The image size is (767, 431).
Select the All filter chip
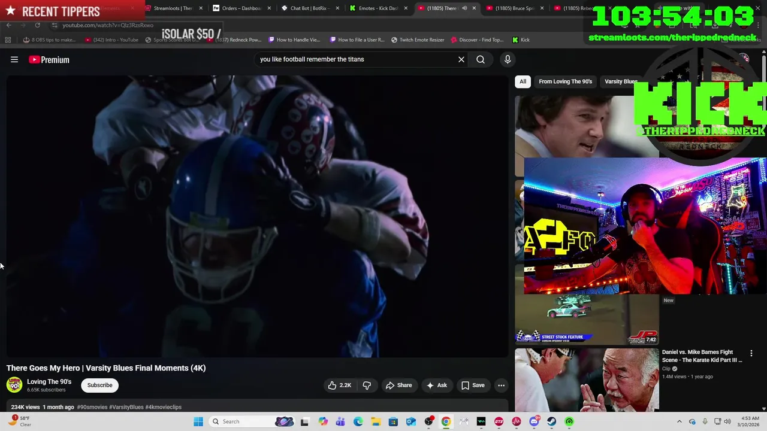(x=523, y=81)
